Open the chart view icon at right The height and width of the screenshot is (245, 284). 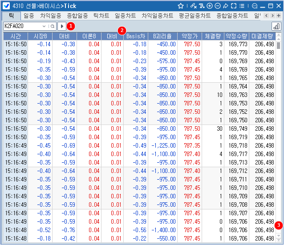pos(276,26)
